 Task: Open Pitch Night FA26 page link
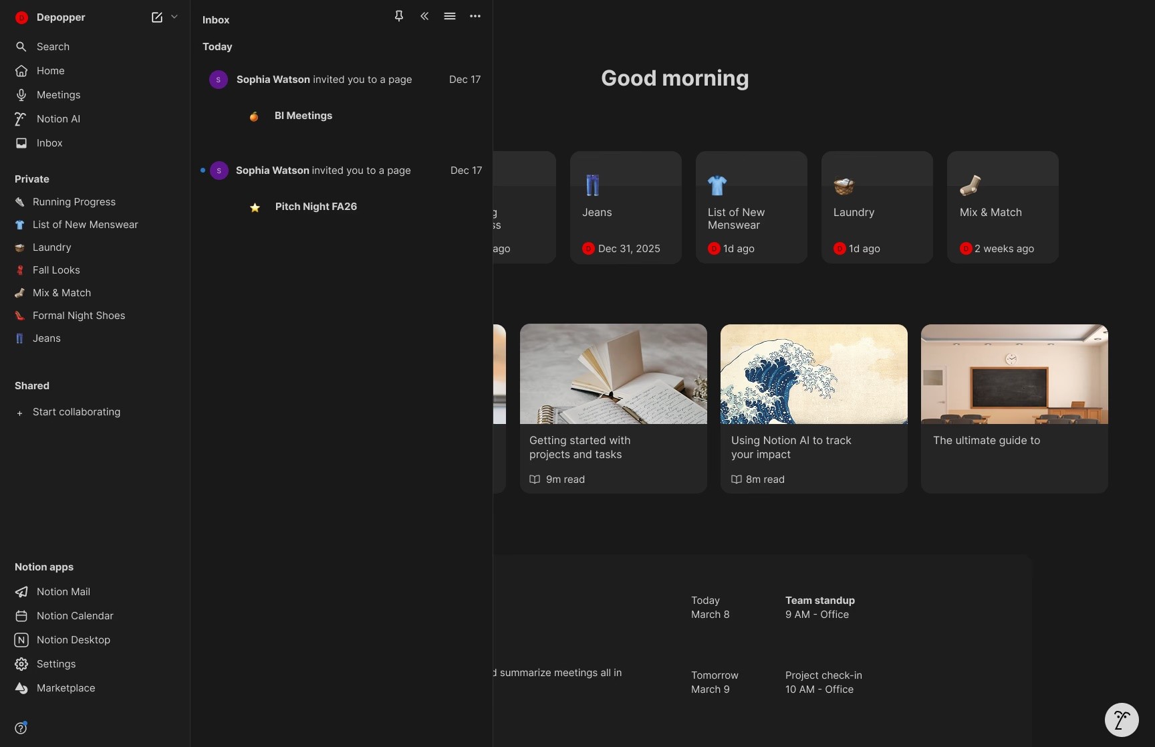coord(316,207)
